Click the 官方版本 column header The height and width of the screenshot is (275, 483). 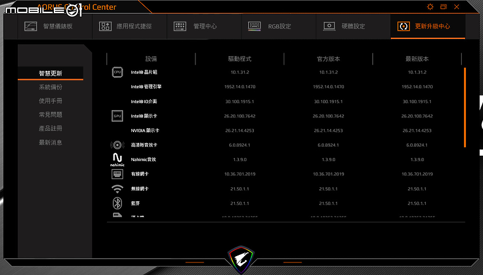328,59
